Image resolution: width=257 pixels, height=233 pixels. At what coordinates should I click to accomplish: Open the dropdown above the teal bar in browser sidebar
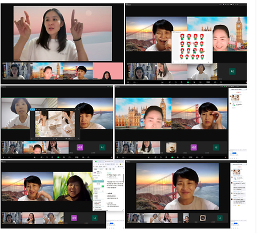pos(98,179)
